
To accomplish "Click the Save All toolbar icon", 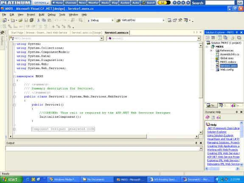I will (32, 20).
